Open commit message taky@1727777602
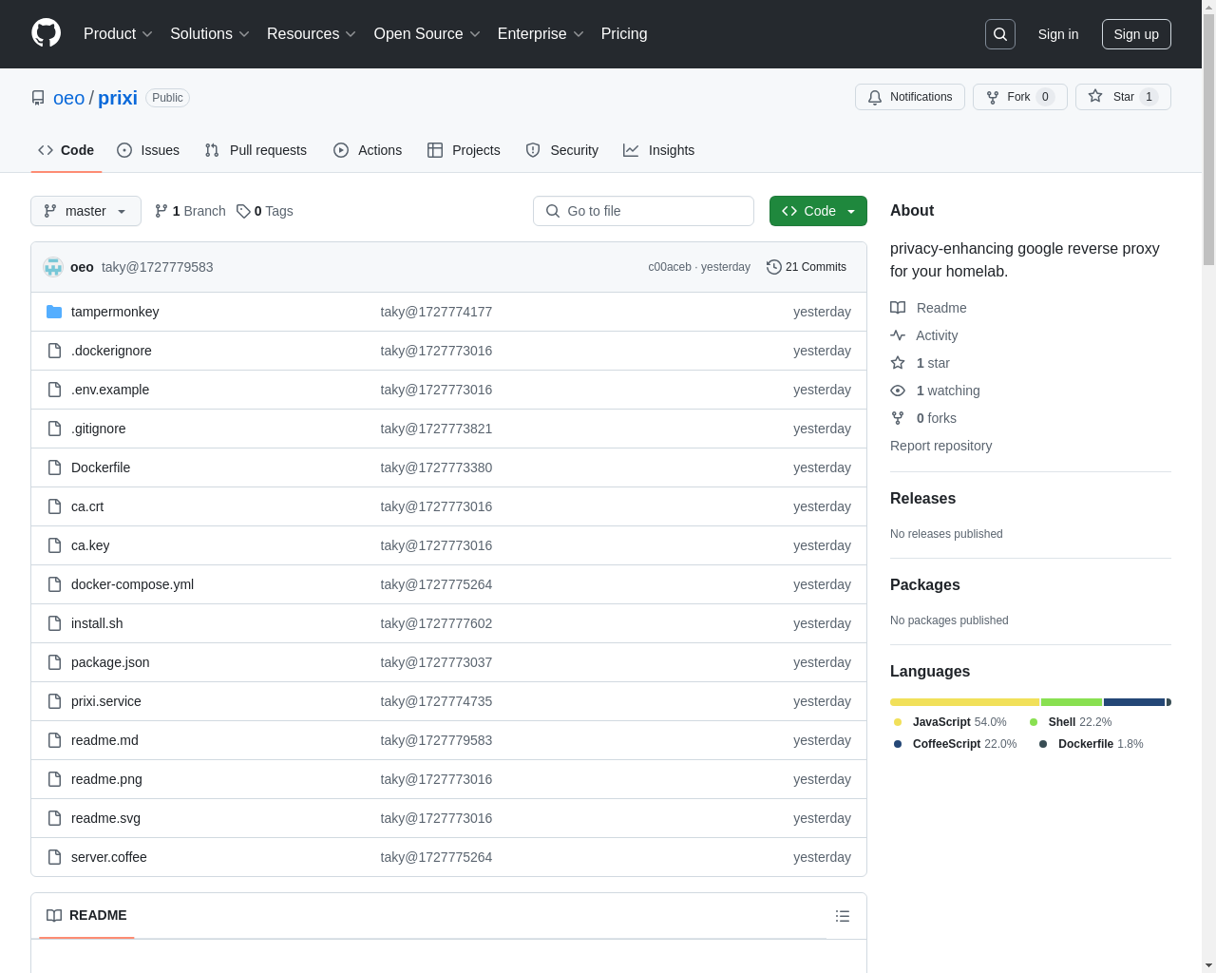 [436, 623]
